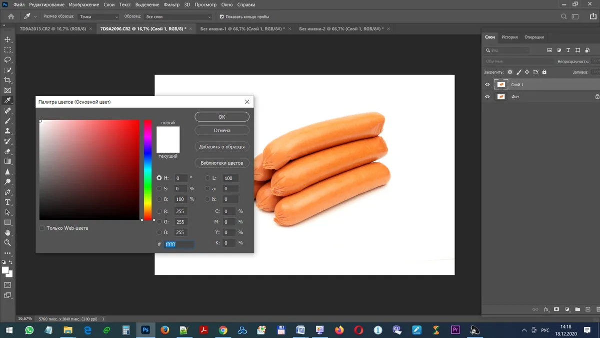Click the OK button in color picker
The width and height of the screenshot is (600, 338).
222,117
